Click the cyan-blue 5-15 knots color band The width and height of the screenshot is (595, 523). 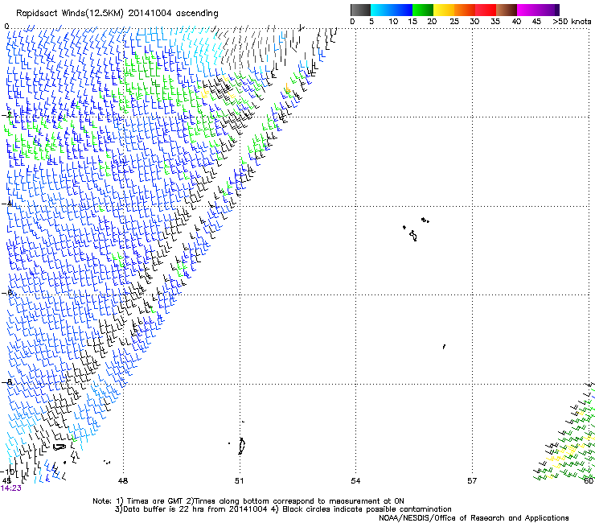(392, 10)
